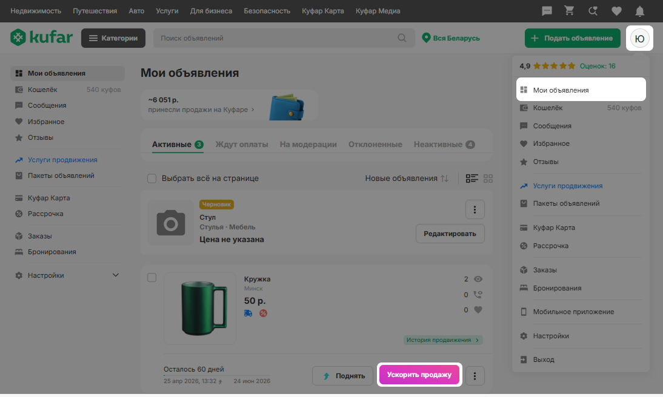663x397 pixels.
Task: Open the Новые объявления sort dropdown
Action: click(x=406, y=179)
